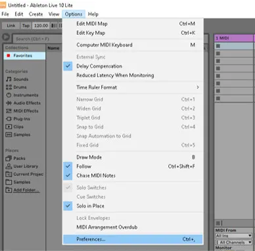The height and width of the screenshot is (251, 255).
Task: Click sixth clip slot stop button
Action: pos(218,84)
